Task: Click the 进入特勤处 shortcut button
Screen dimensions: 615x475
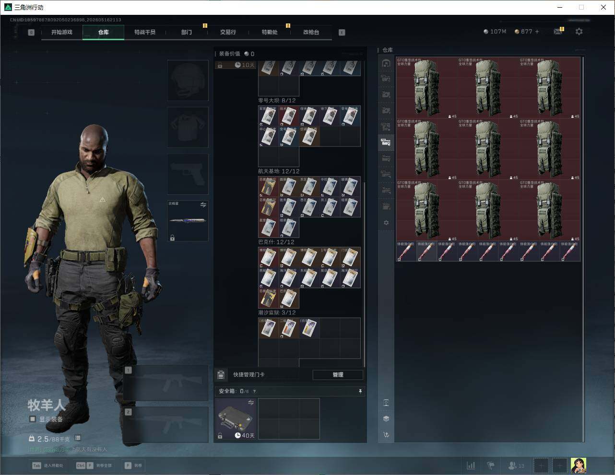Action: pos(47,465)
